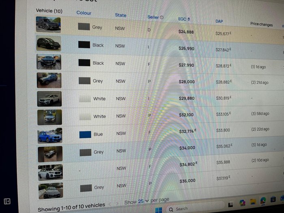The height and width of the screenshot is (213, 284).
Task: Click price change '(3) 1d ago'
Action: 259,144
